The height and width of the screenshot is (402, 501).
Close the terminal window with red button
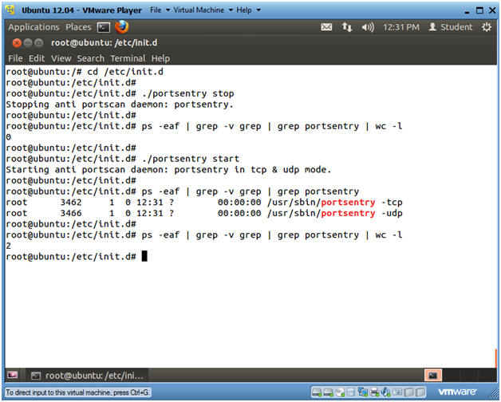click(x=17, y=42)
